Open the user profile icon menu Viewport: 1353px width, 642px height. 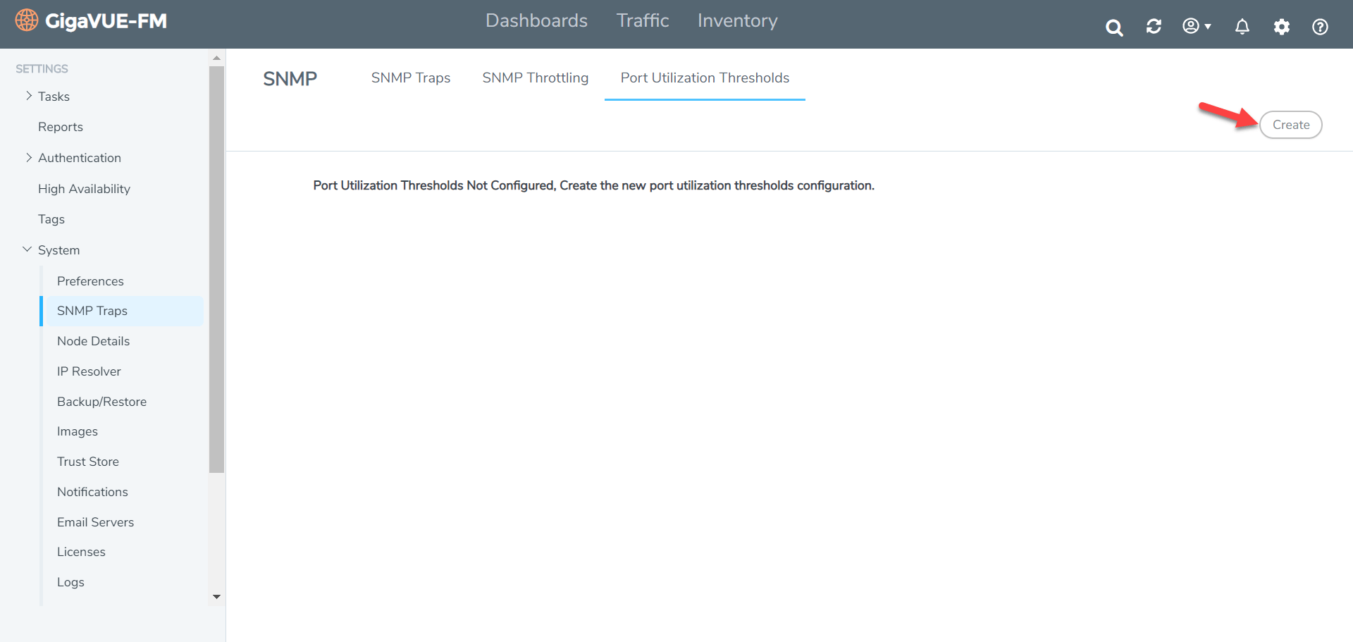1192,25
